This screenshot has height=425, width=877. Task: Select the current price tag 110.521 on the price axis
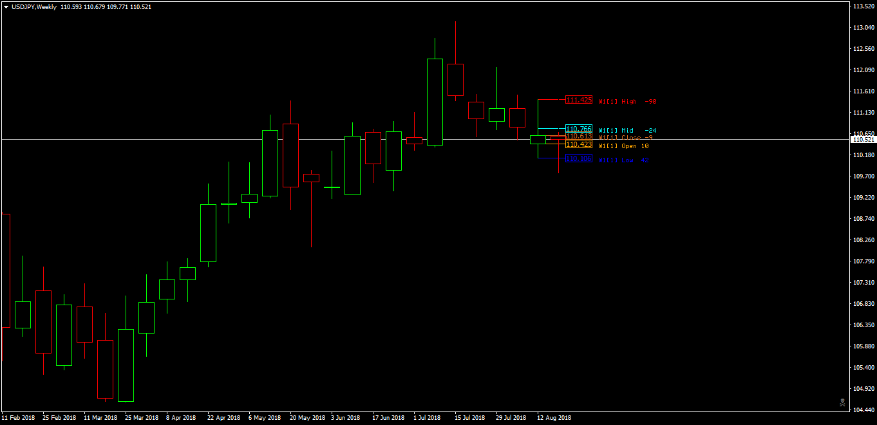coord(863,140)
